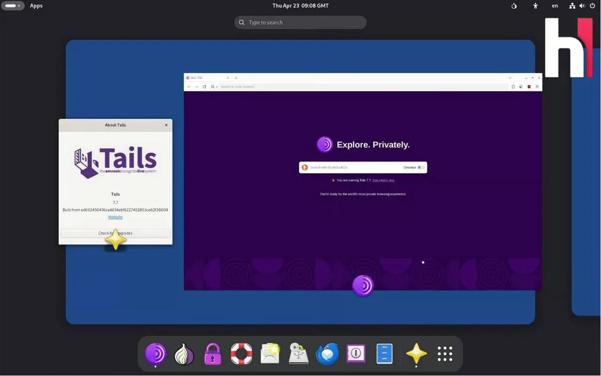Click the Tor status icon in top bar

click(x=514, y=6)
